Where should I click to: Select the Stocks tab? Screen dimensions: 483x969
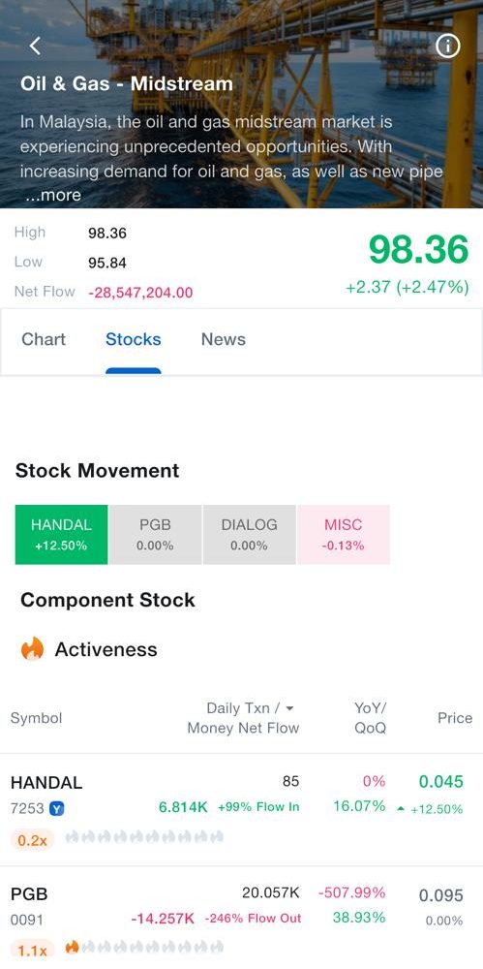[134, 339]
